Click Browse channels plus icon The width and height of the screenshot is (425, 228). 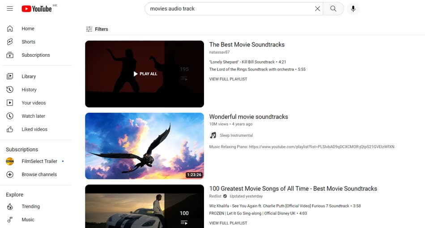pyautogui.click(x=10, y=174)
